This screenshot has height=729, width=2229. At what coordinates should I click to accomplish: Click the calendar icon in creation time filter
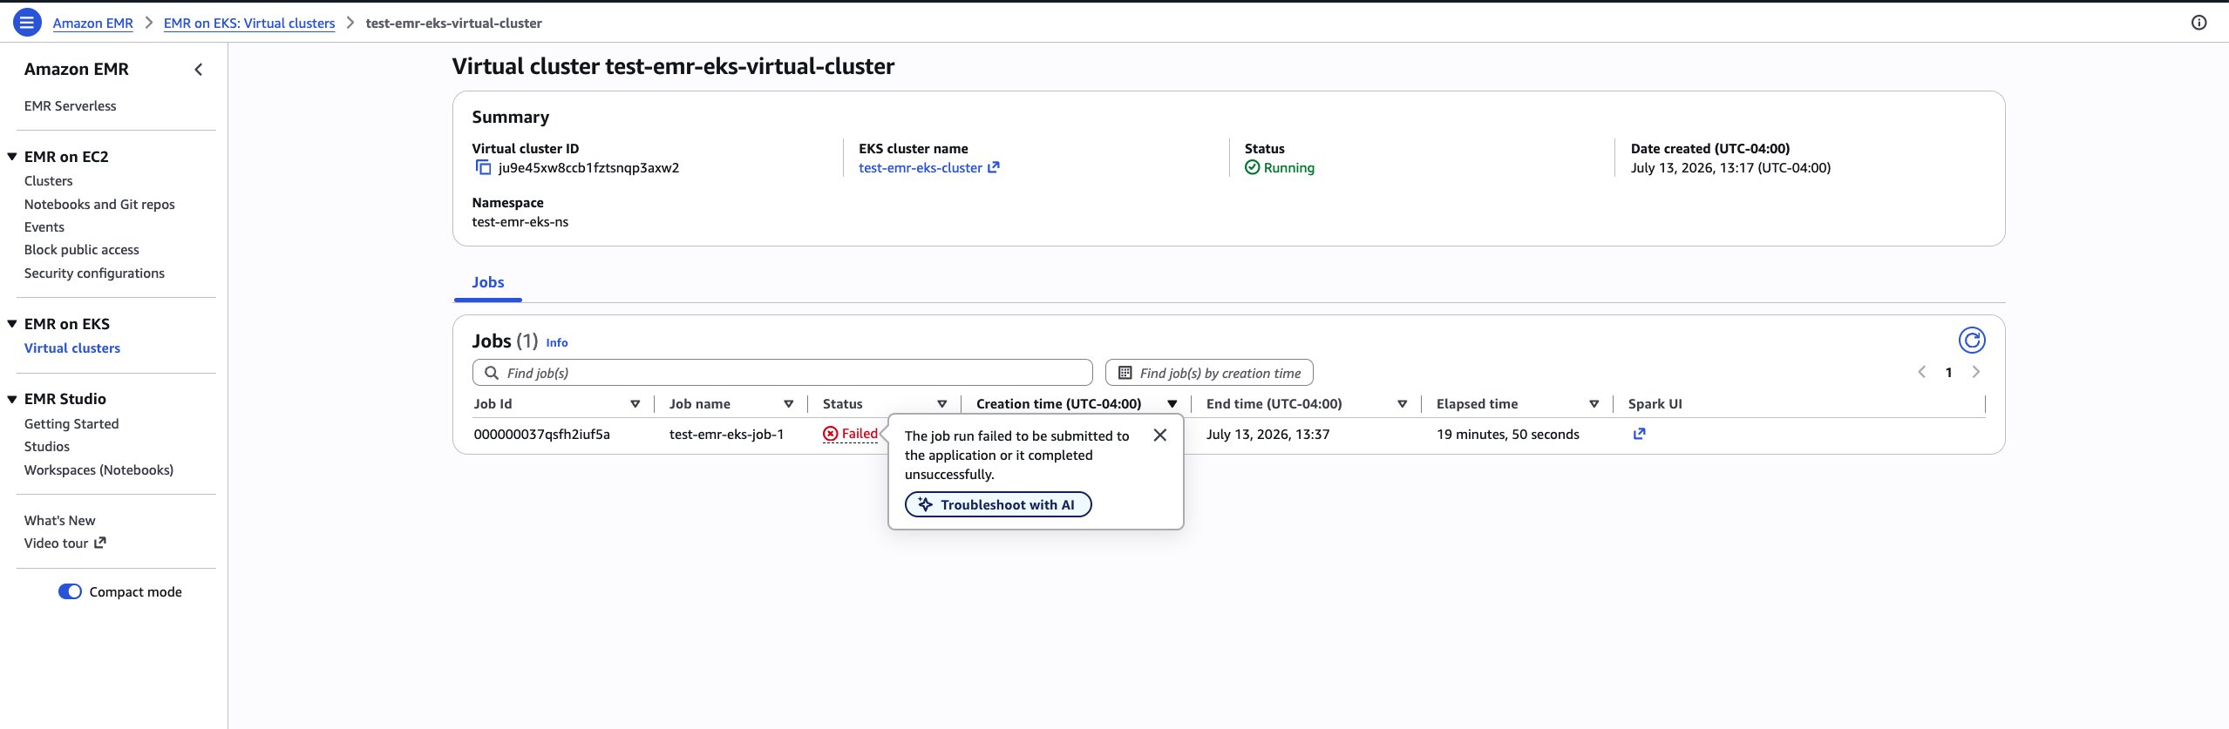tap(1125, 373)
